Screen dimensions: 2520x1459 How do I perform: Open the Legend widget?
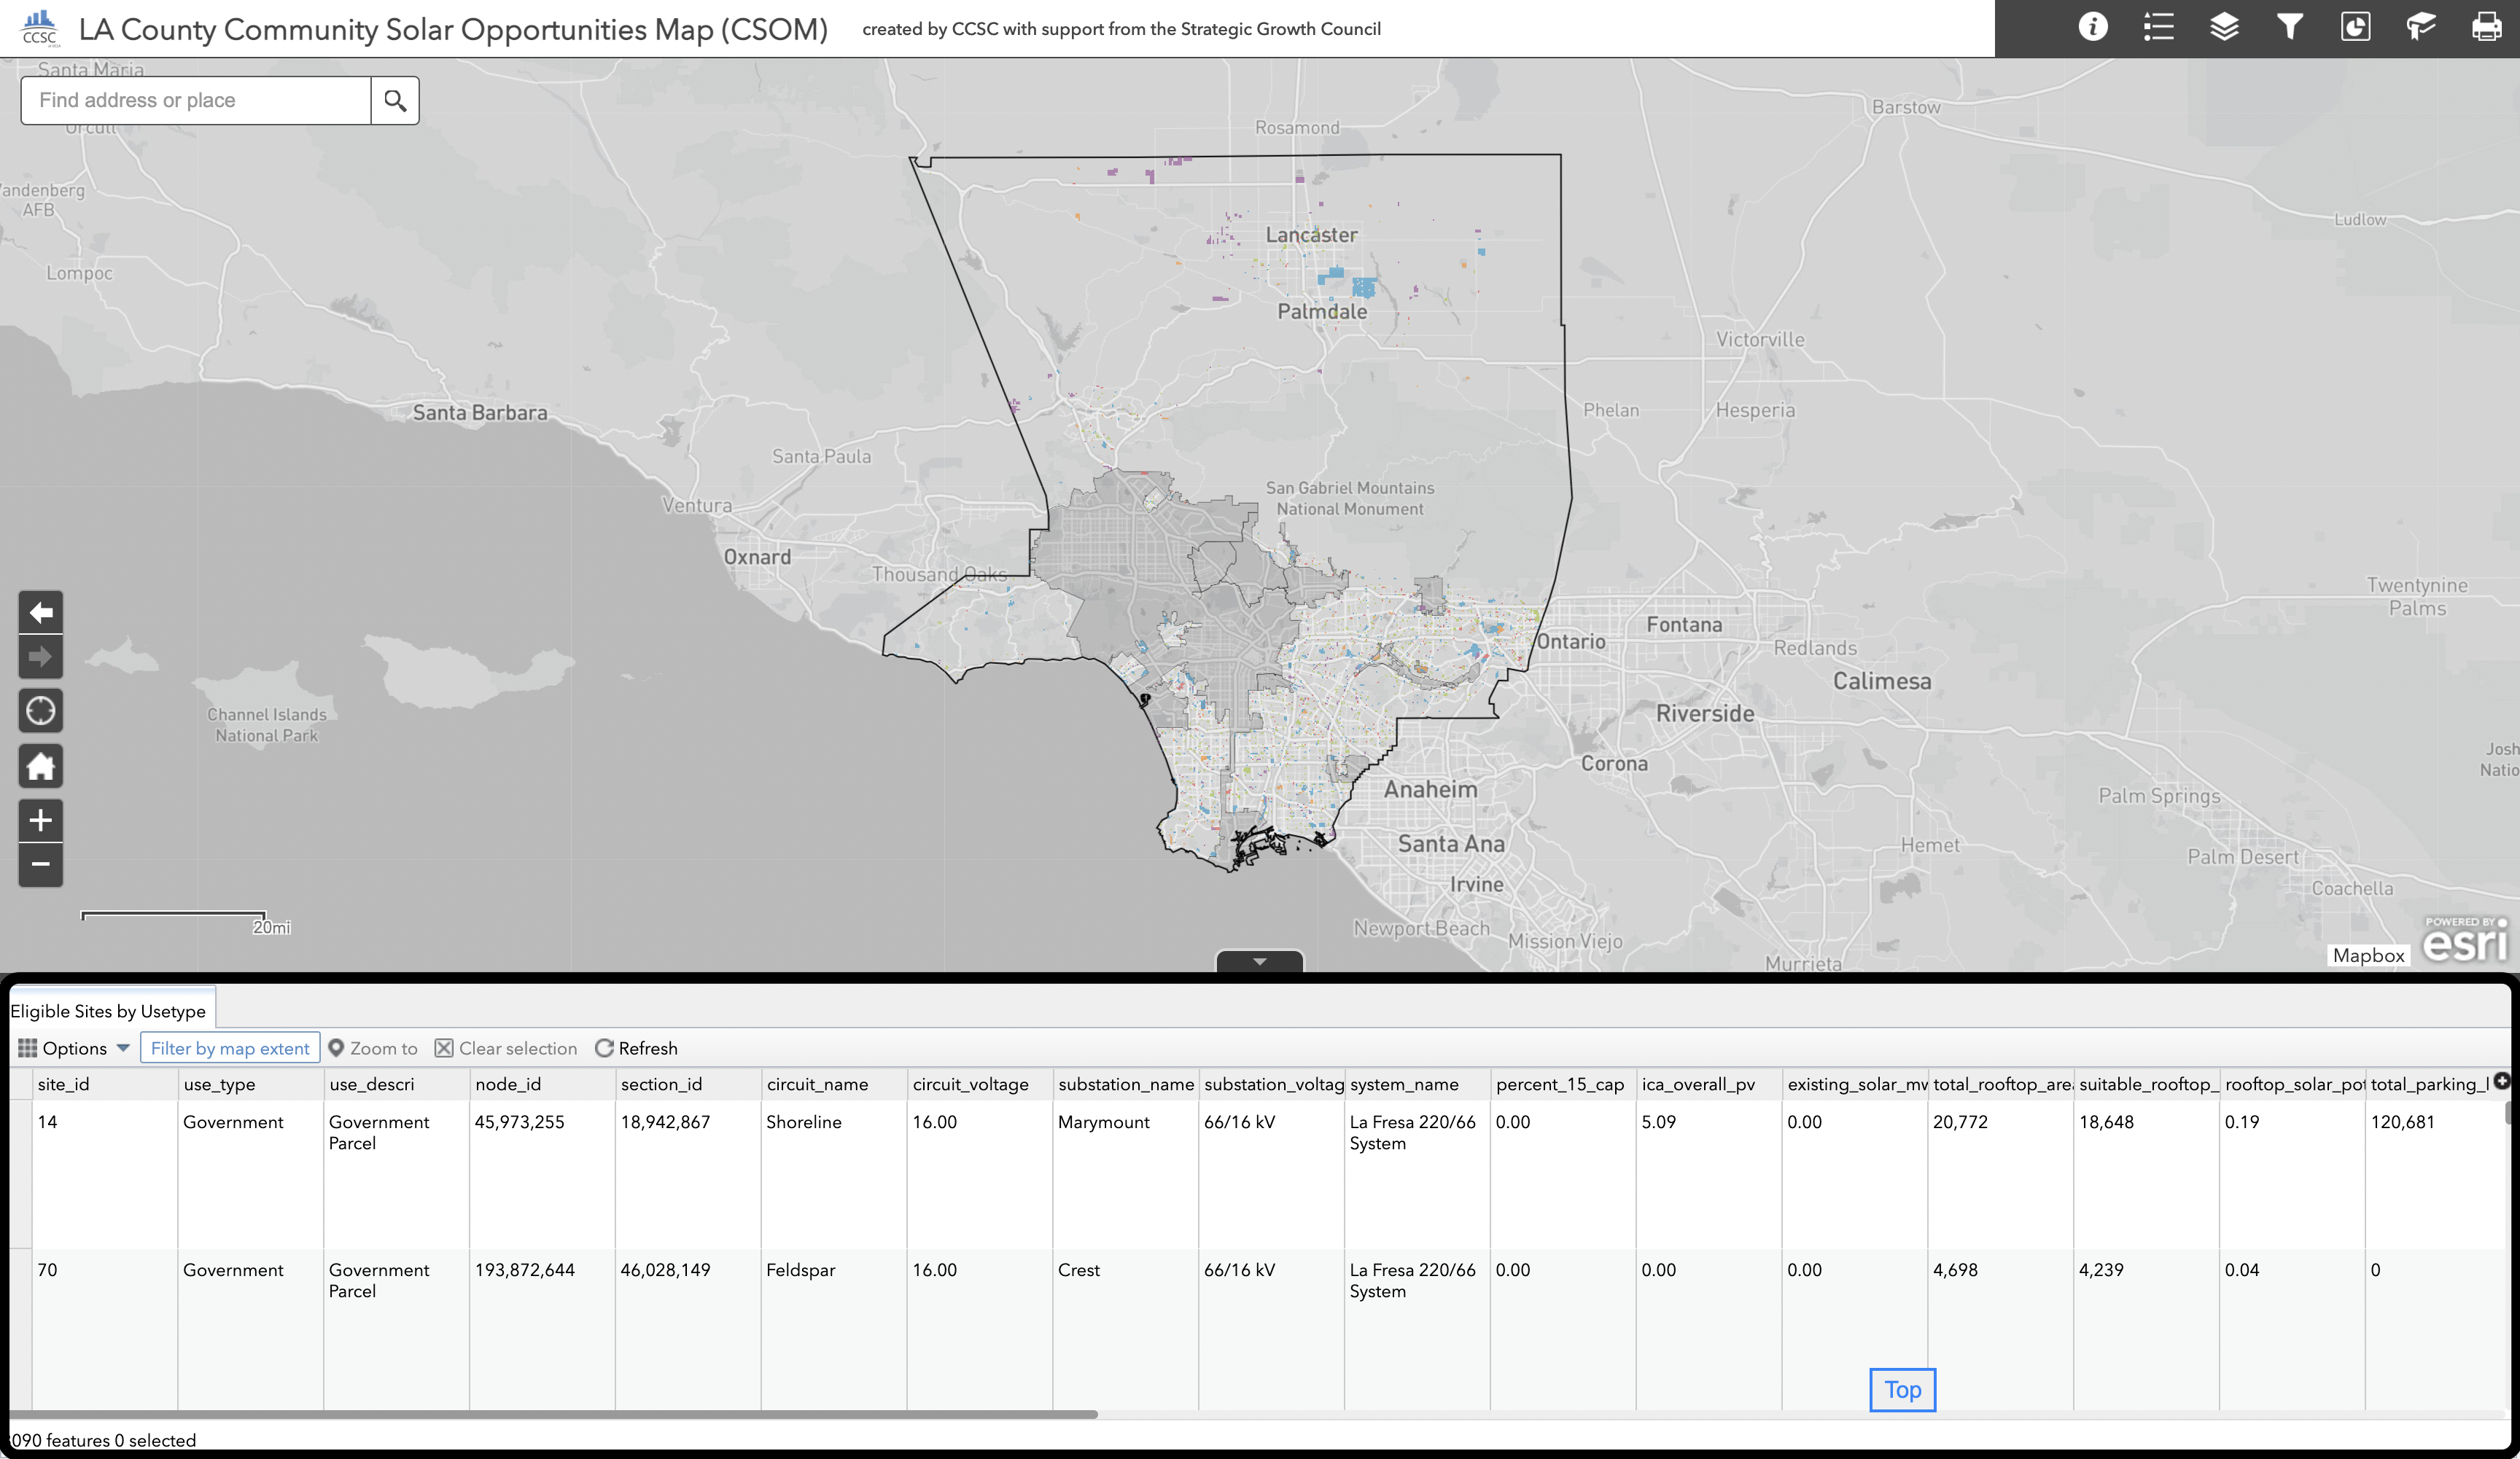[2158, 27]
